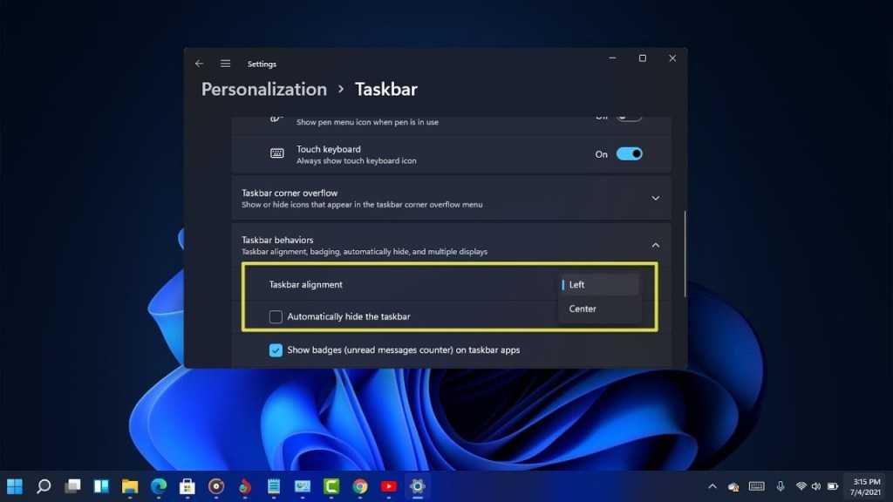Screen dimensions: 893x502
Task: Click the volume speaker tray icon
Action: 816,486
